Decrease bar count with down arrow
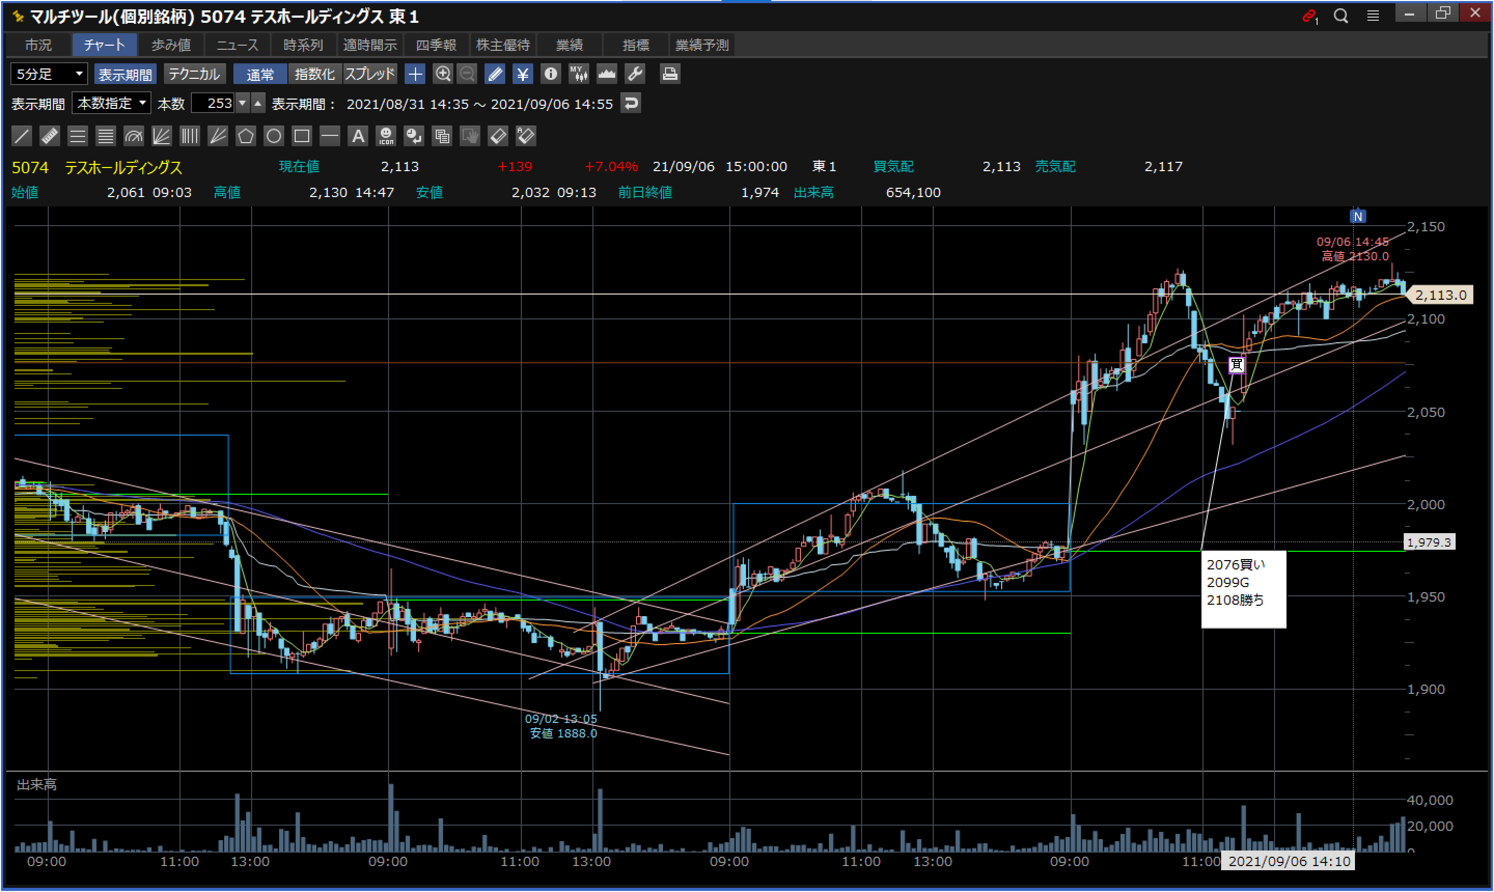The width and height of the screenshot is (1494, 892). point(242,103)
